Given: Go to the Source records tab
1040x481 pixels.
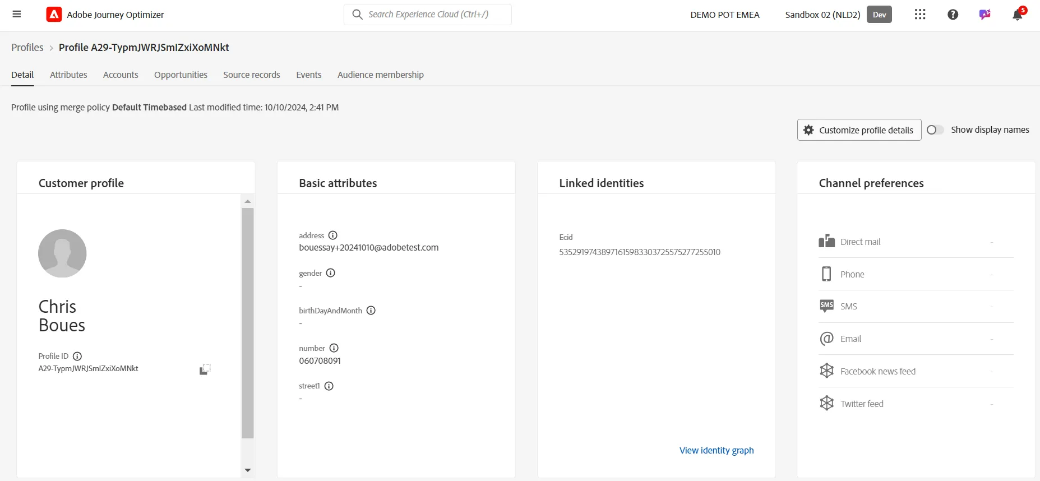Looking at the screenshot, I should click(252, 75).
